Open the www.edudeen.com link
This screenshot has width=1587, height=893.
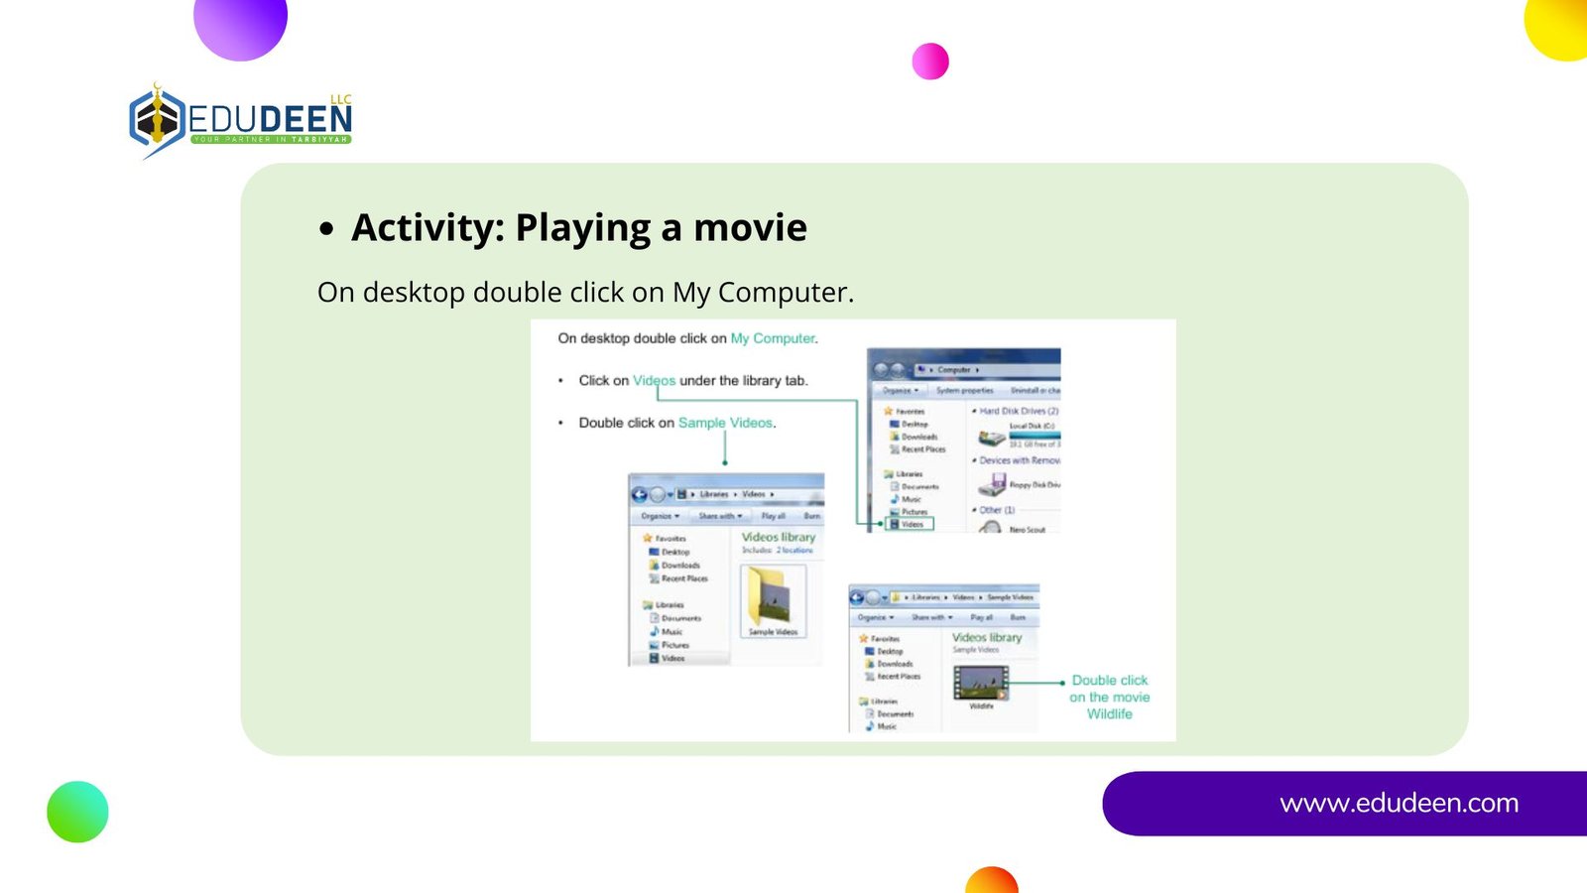(1399, 803)
